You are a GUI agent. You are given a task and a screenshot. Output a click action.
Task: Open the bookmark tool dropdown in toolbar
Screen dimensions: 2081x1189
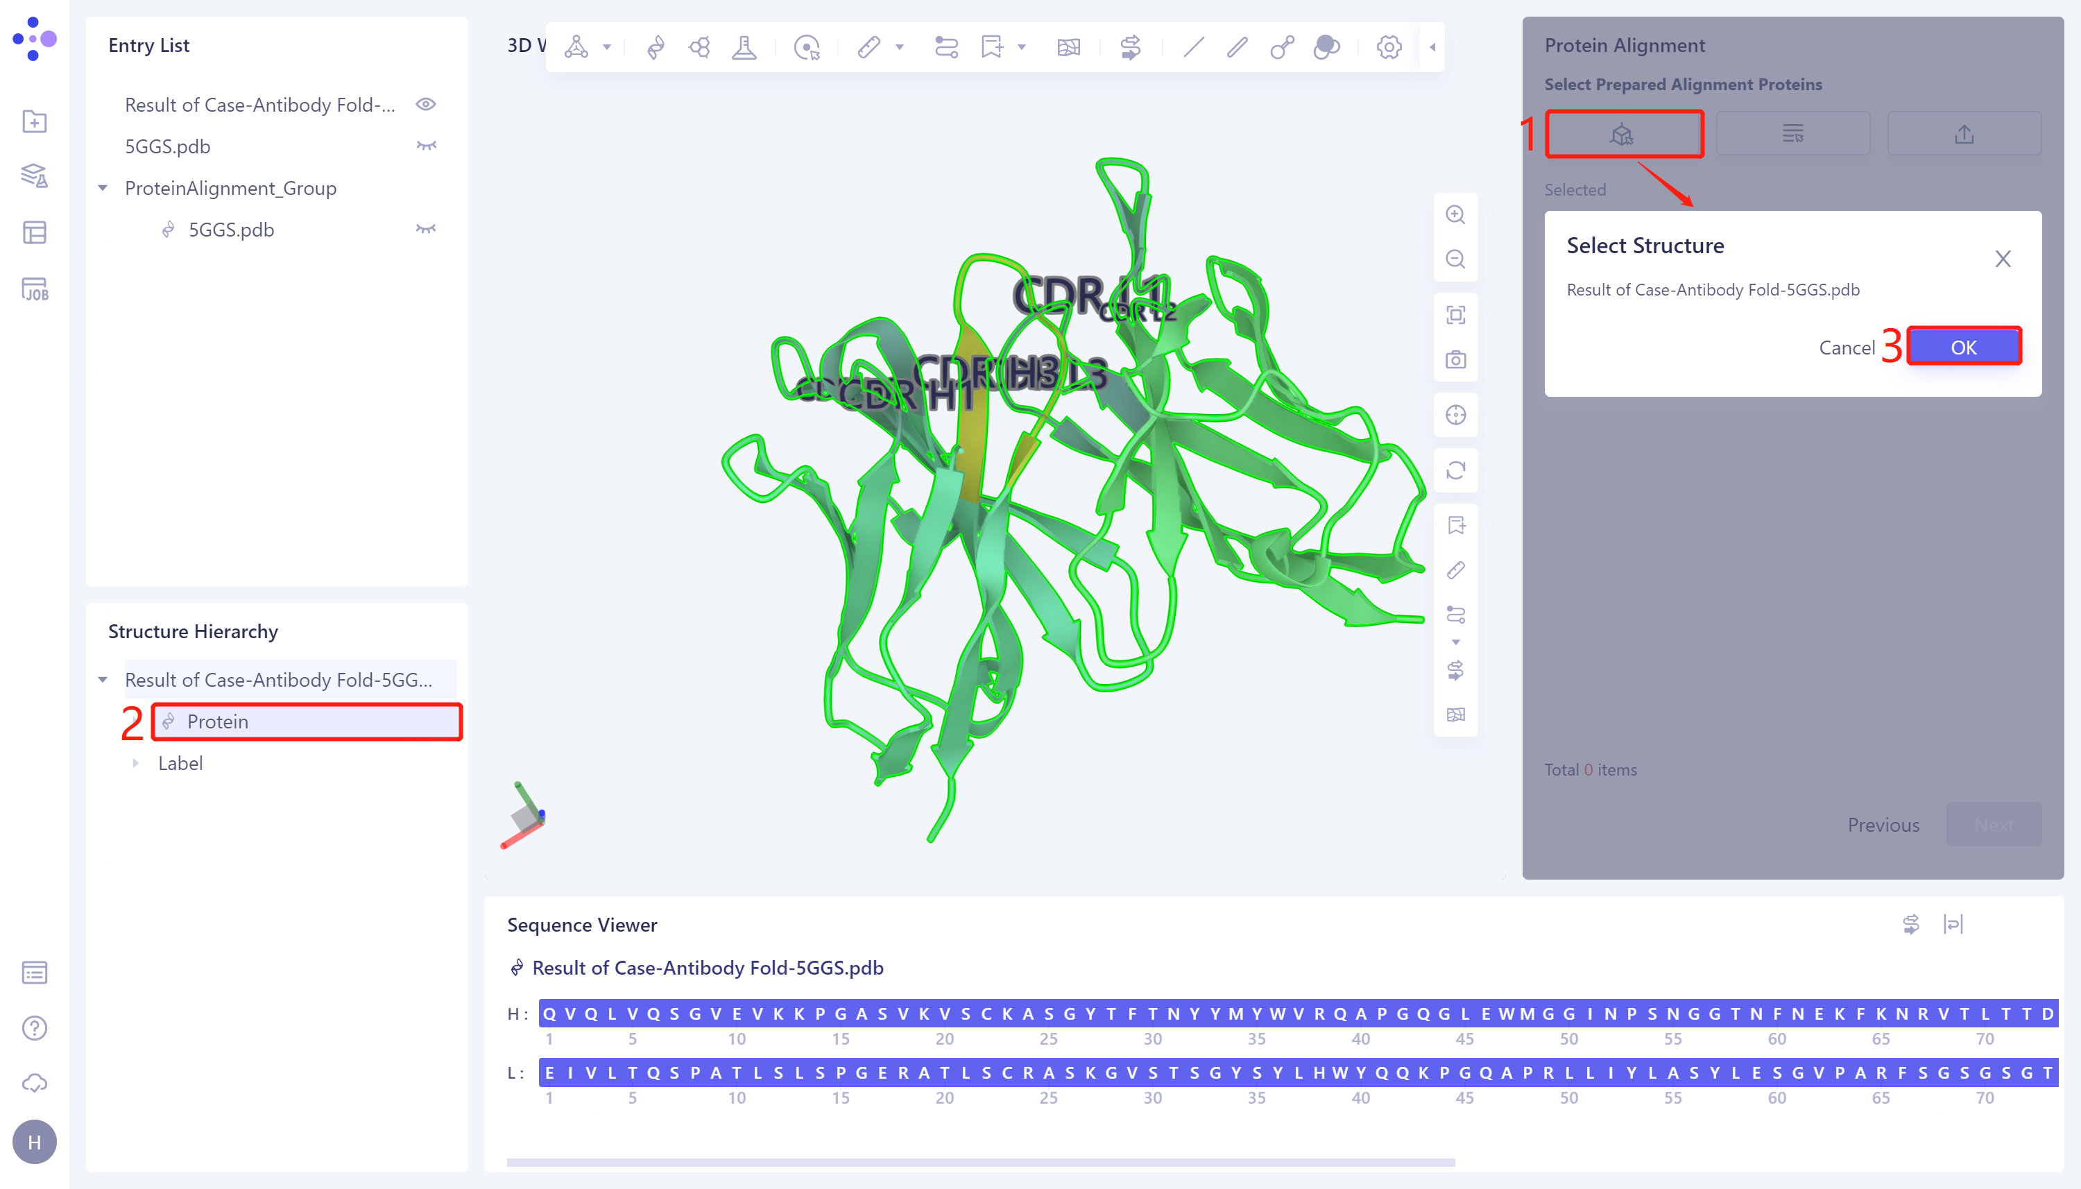(1020, 47)
